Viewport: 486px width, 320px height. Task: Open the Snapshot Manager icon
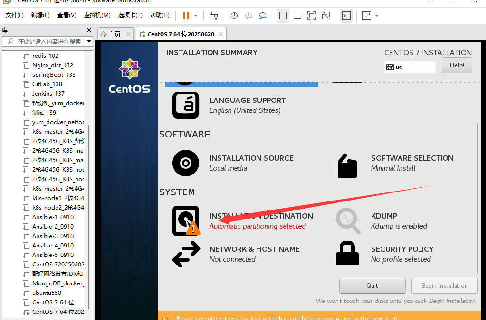(263, 16)
